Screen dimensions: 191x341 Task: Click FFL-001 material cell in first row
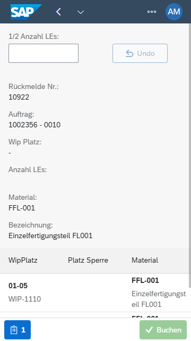click(145, 280)
